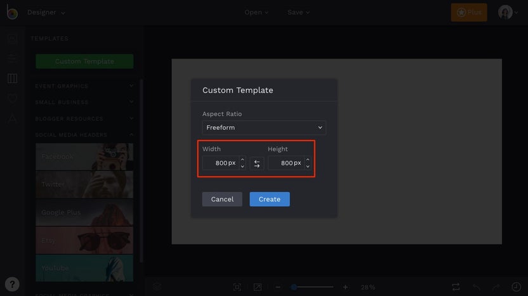Open the customize sliders sidebar icon
Image resolution: width=528 pixels, height=296 pixels.
coord(13,58)
